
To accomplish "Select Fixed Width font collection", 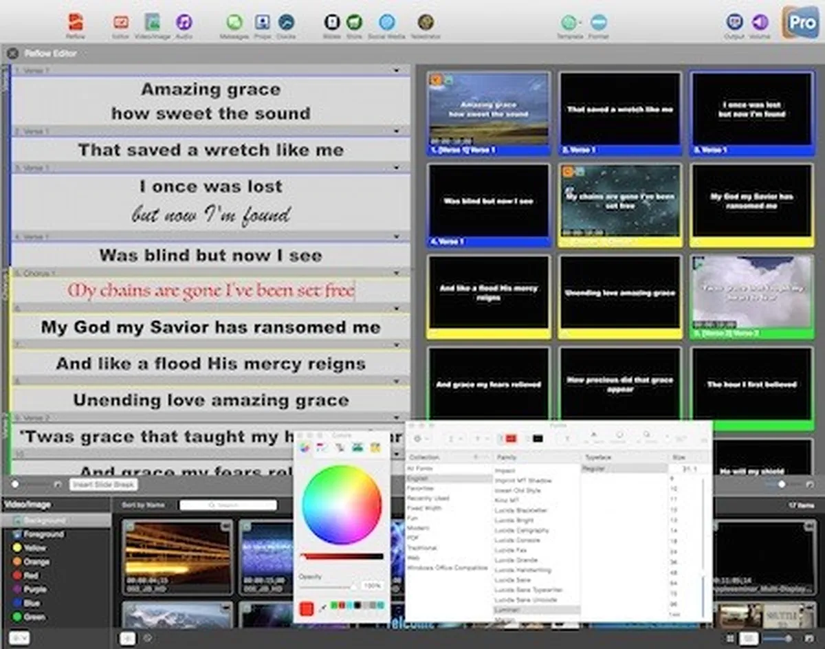I will coord(424,507).
